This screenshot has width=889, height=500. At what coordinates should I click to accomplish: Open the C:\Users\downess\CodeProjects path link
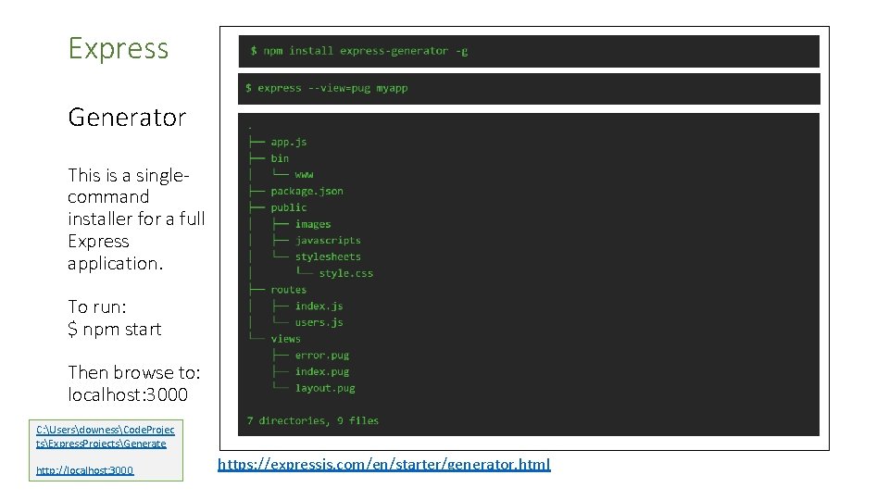click(106, 436)
